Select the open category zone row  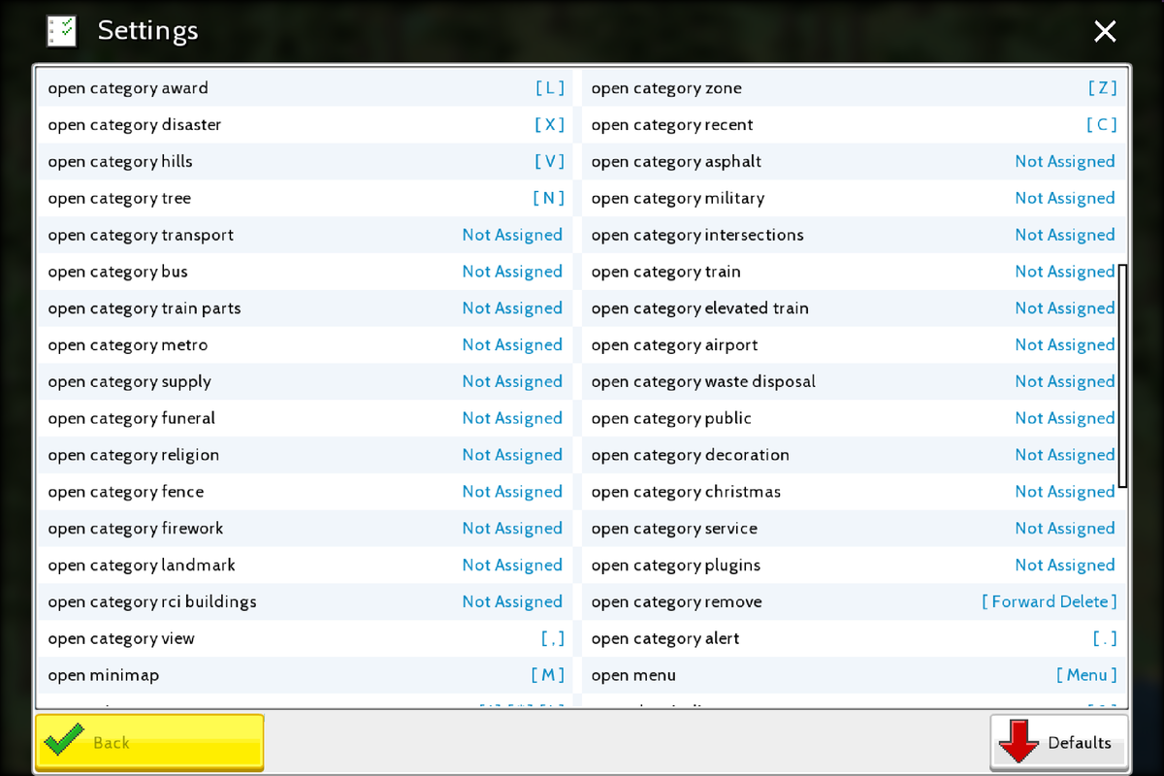click(x=854, y=88)
